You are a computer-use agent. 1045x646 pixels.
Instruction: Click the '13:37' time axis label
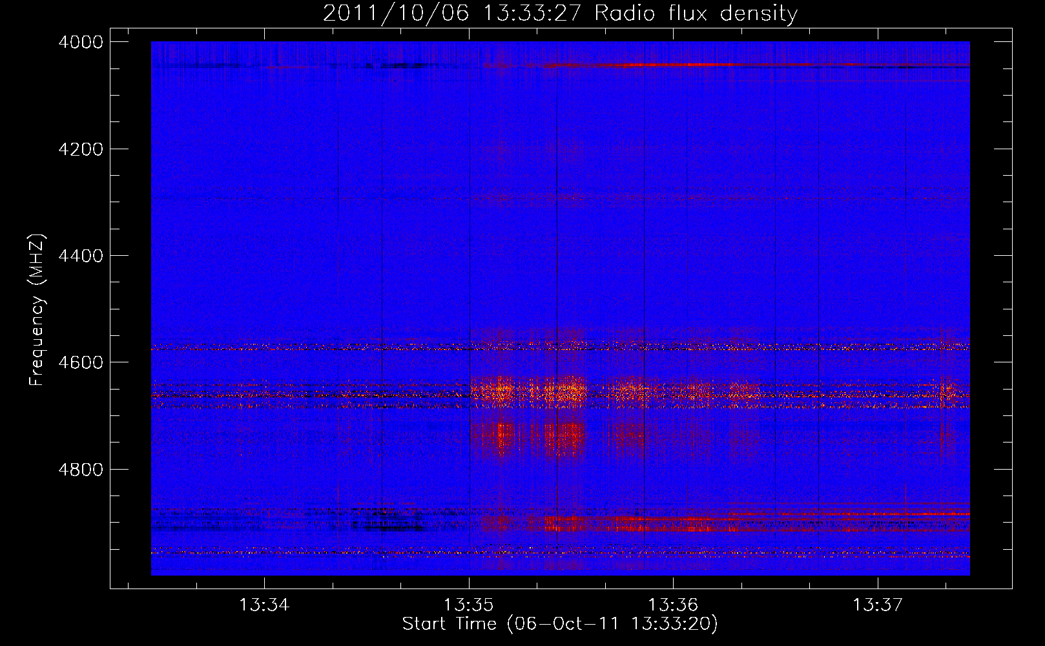(x=877, y=605)
